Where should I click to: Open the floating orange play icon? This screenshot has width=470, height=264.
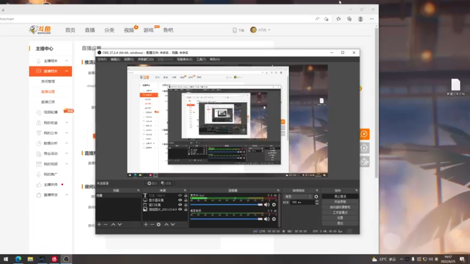pos(364,134)
